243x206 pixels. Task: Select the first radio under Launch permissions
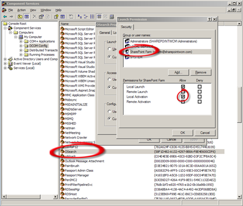coord(109,49)
